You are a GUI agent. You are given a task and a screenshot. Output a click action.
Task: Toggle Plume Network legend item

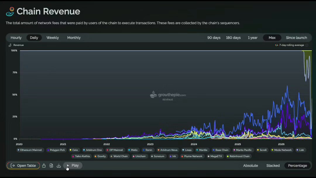pos(192,156)
